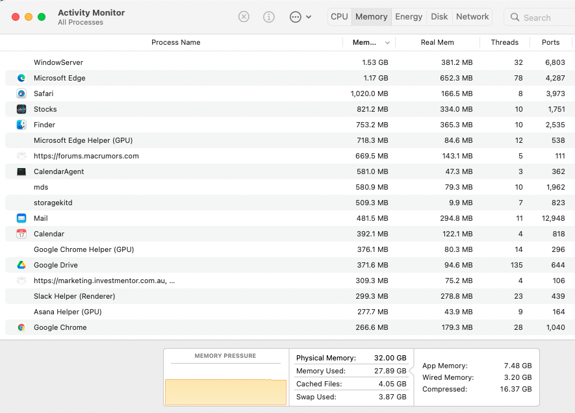Click the CalendarAgent terminal-style icon
The width and height of the screenshot is (575, 413).
click(21, 171)
